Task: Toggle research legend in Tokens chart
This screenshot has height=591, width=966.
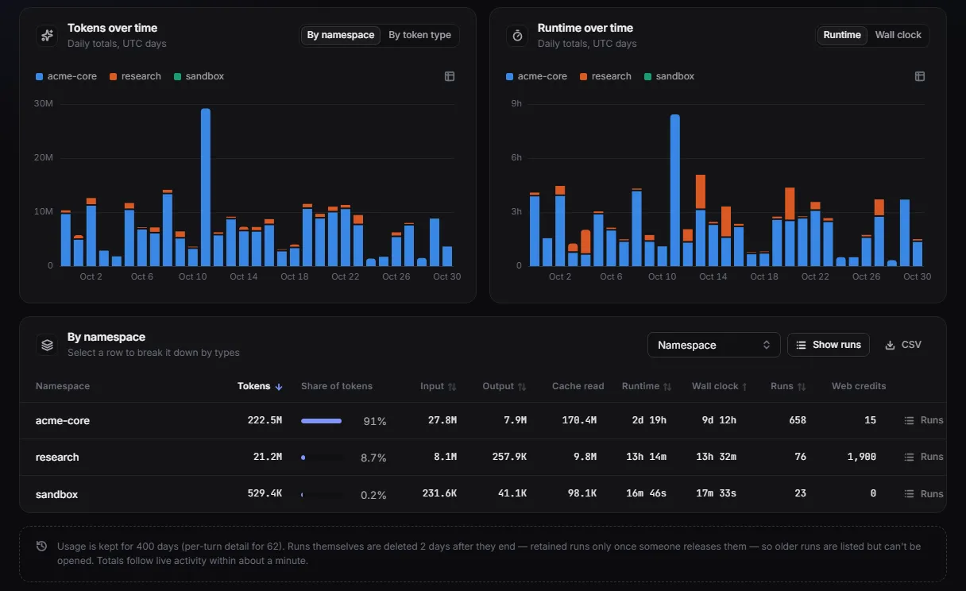Action: coord(135,76)
